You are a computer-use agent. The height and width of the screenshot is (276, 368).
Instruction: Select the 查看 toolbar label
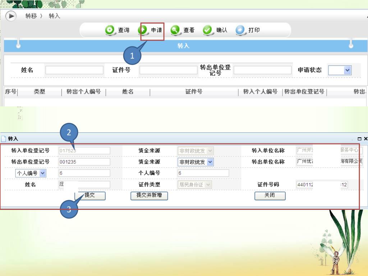pos(189,30)
